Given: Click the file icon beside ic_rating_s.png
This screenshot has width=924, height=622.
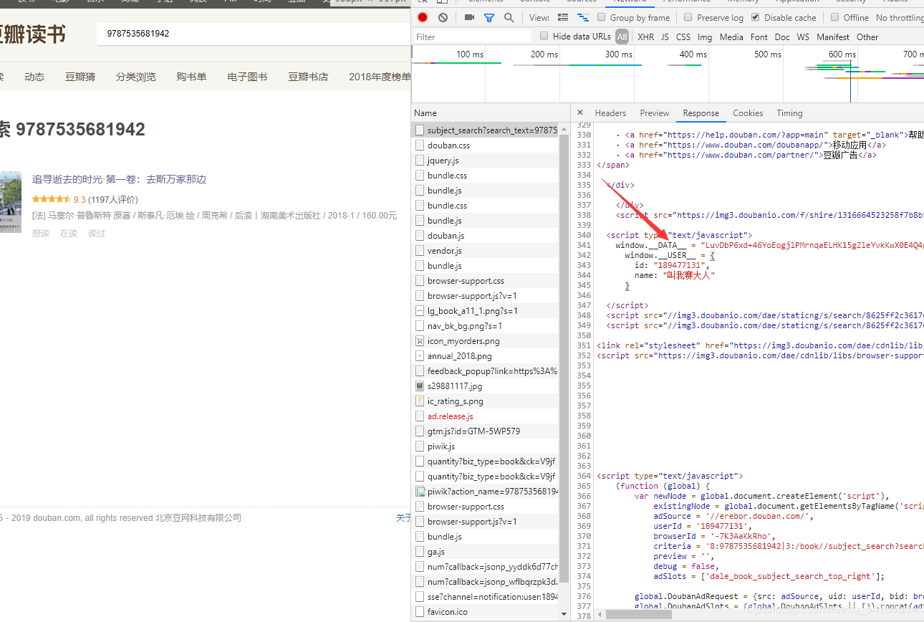Looking at the screenshot, I should (420, 401).
